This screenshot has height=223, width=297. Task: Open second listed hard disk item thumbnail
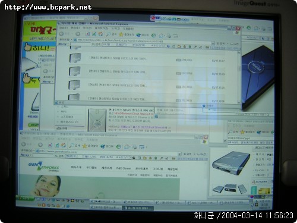coord(75,71)
